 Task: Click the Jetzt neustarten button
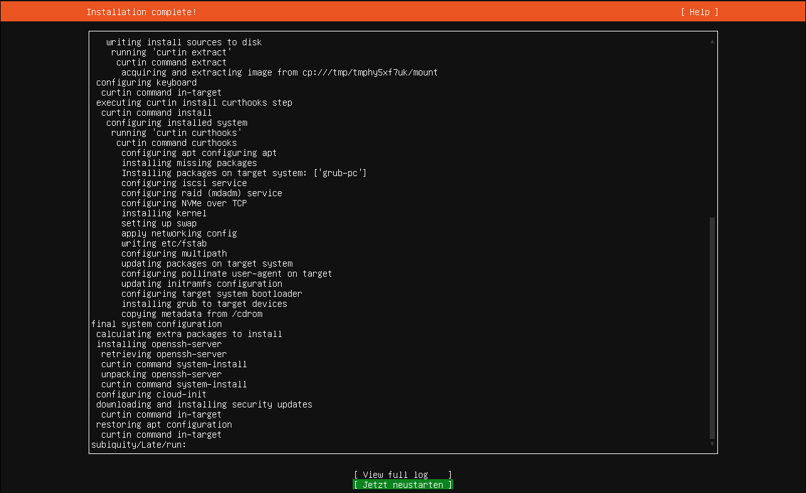[x=402, y=484]
